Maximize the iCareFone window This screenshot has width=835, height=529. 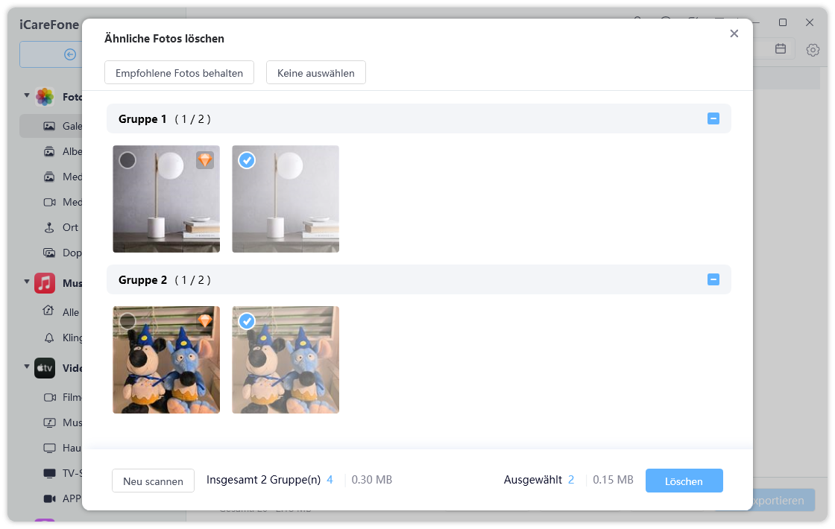click(783, 22)
